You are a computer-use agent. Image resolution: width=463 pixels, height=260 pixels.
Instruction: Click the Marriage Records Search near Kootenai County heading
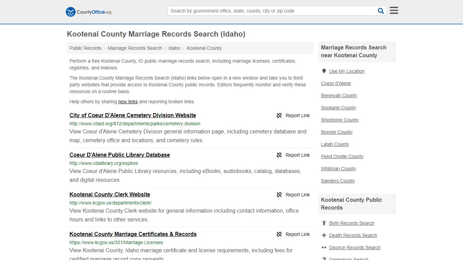click(354, 51)
